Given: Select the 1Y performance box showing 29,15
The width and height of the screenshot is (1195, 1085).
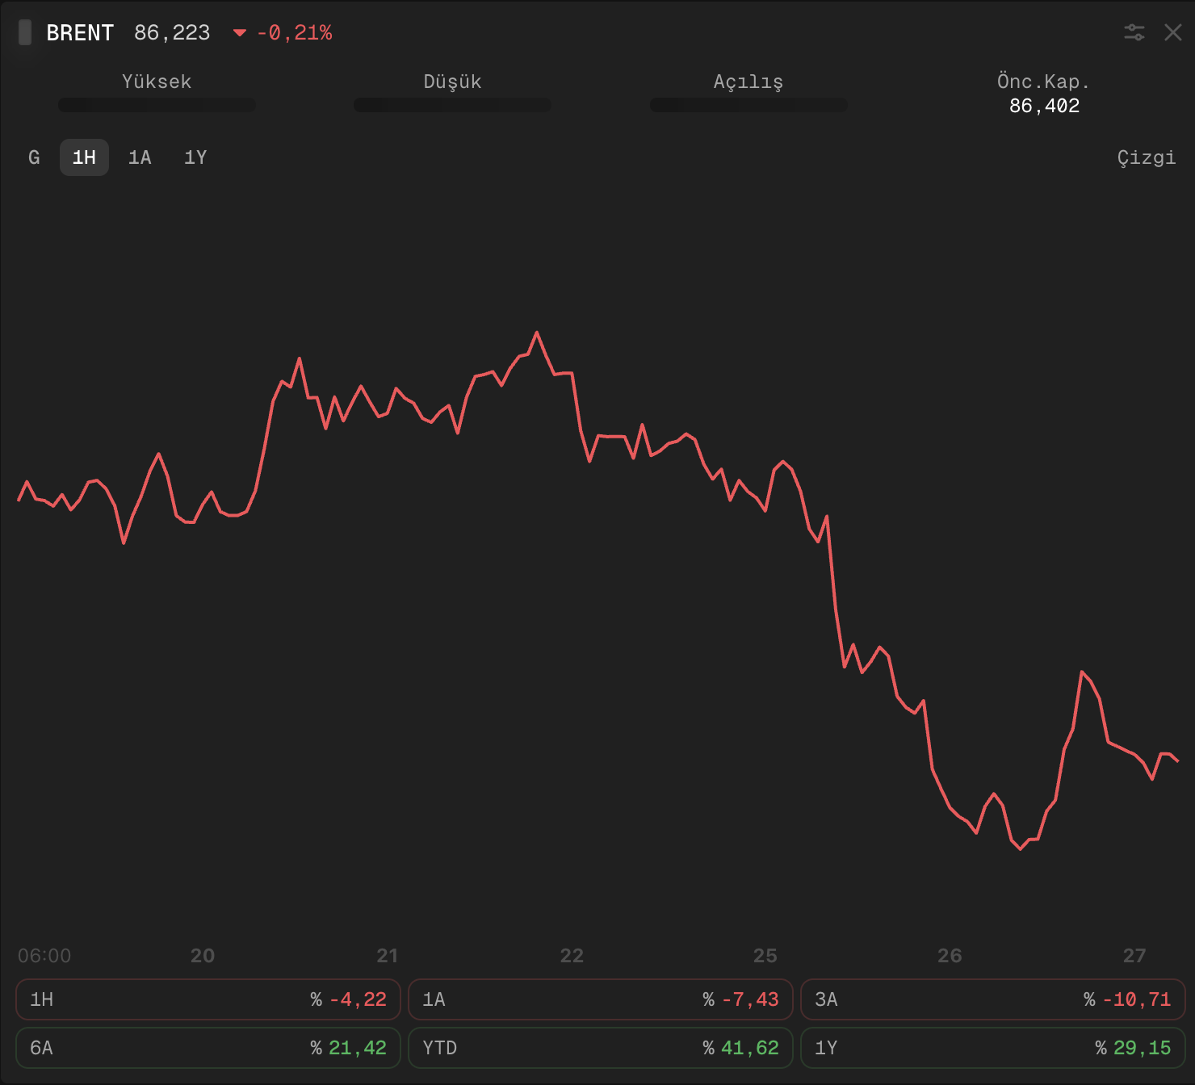Looking at the screenshot, I should tap(993, 1048).
